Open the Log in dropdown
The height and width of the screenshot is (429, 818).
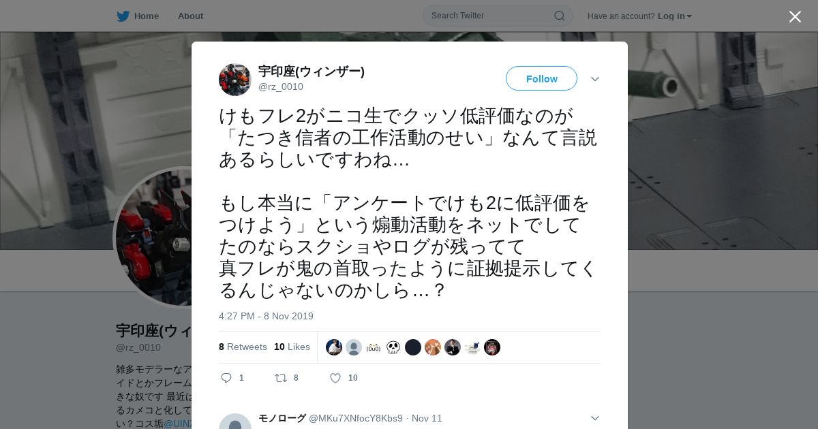click(674, 16)
